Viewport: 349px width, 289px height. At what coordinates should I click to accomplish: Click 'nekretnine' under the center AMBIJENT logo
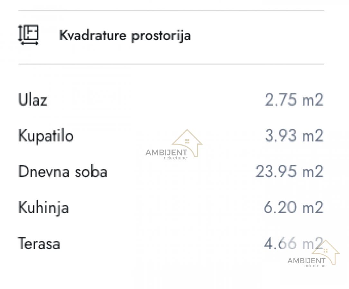pos(175,158)
